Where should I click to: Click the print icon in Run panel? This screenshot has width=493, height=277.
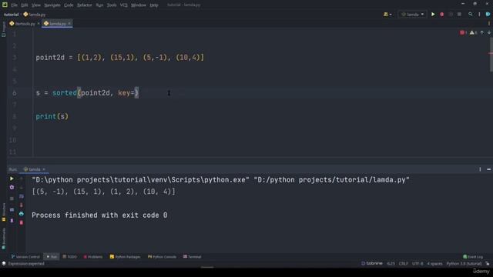coord(21,214)
